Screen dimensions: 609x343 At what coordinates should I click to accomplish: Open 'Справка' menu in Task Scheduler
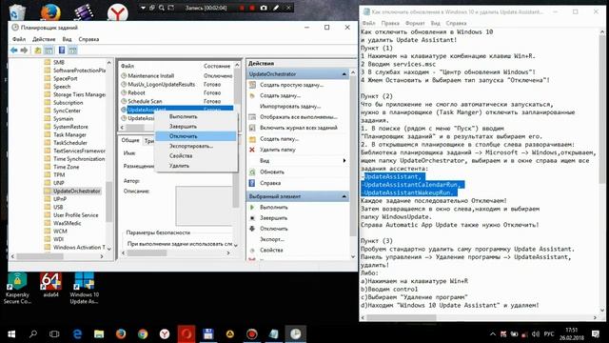pyautogui.click(x=88, y=39)
